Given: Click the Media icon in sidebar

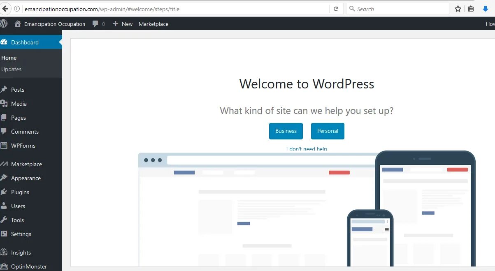Looking at the screenshot, I should pos(4,103).
